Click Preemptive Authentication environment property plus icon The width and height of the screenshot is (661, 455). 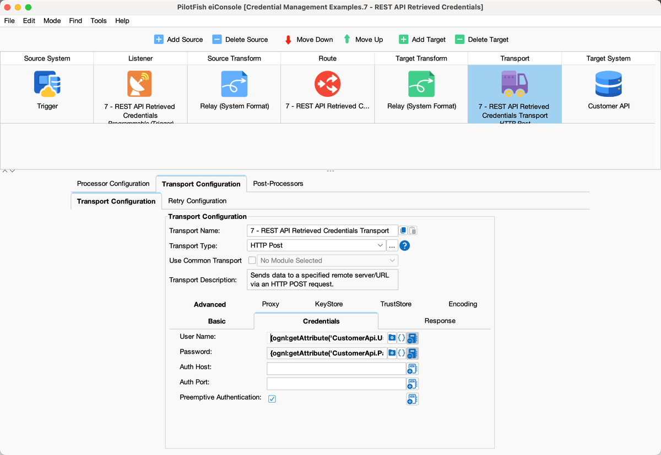coord(413,399)
